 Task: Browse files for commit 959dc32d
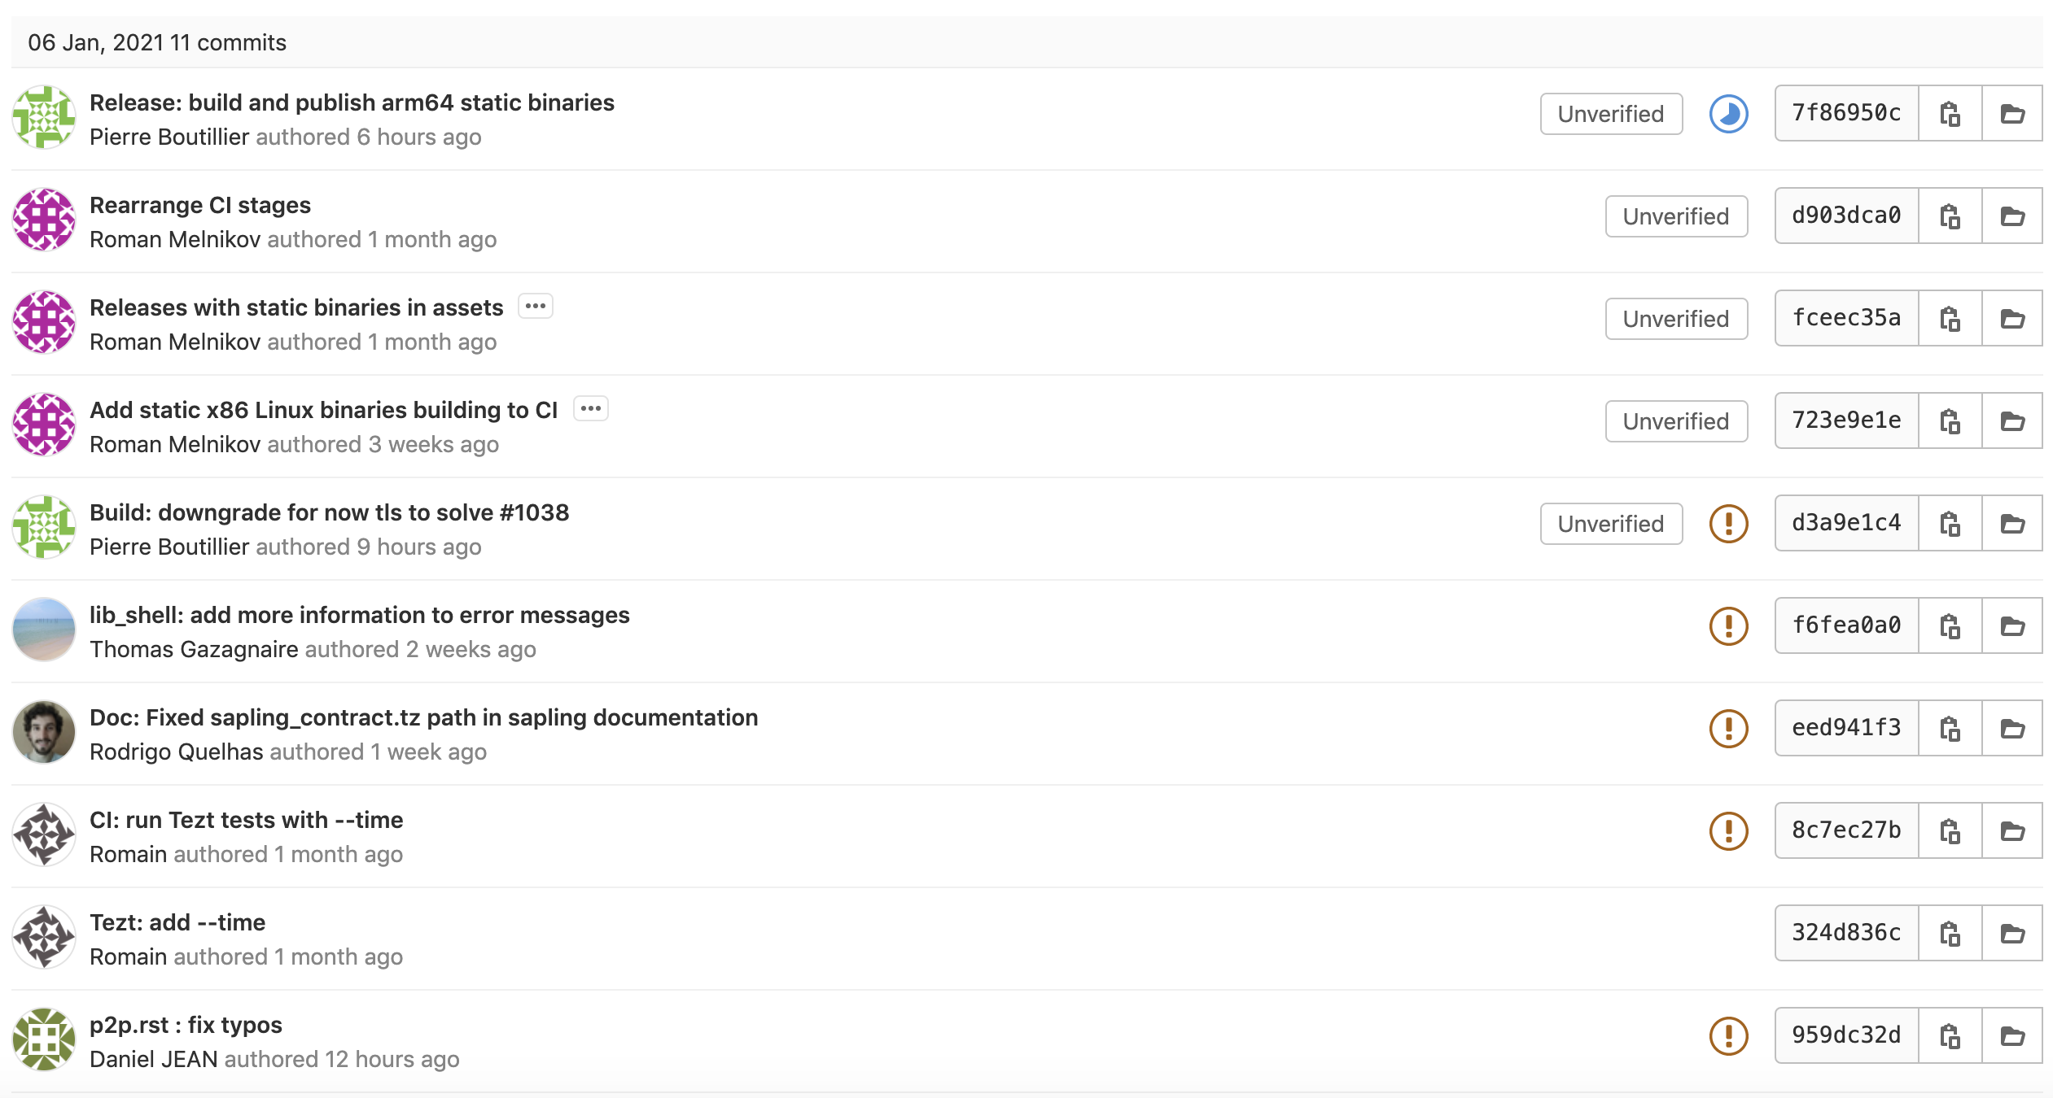point(2012,1036)
